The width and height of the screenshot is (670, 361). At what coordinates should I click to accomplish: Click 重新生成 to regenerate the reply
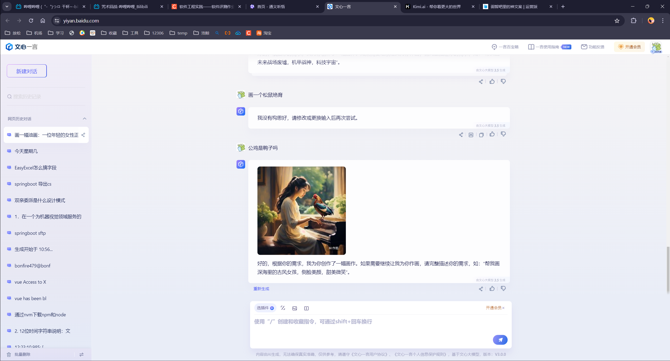(261, 289)
